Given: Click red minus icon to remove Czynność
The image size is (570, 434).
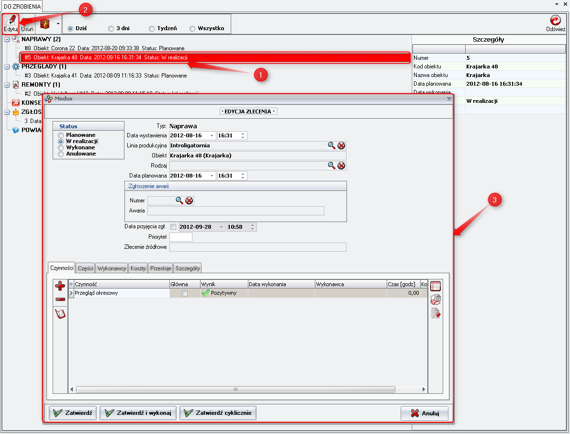Looking at the screenshot, I should (60, 300).
